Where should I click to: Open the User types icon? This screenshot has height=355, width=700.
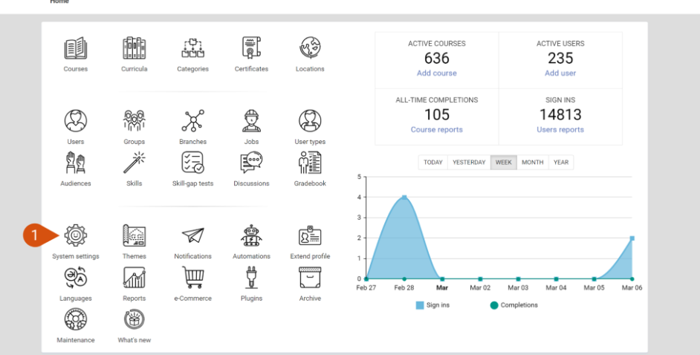310,121
